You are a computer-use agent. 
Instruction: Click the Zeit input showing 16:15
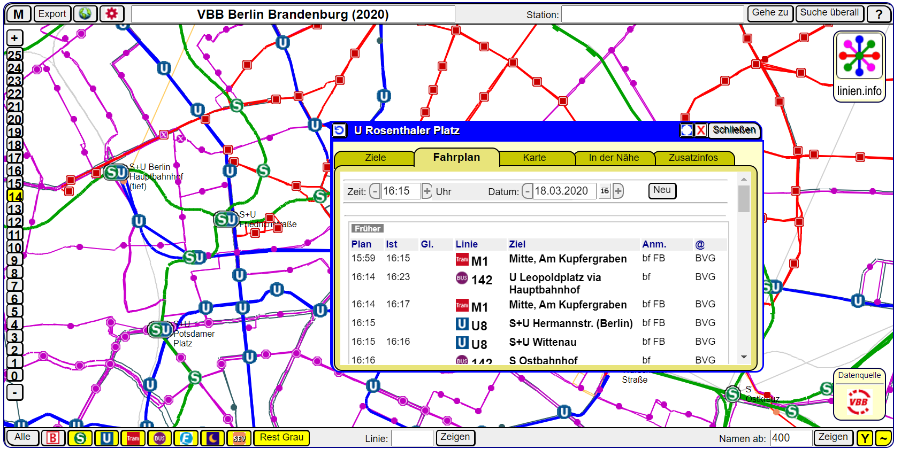tap(401, 191)
